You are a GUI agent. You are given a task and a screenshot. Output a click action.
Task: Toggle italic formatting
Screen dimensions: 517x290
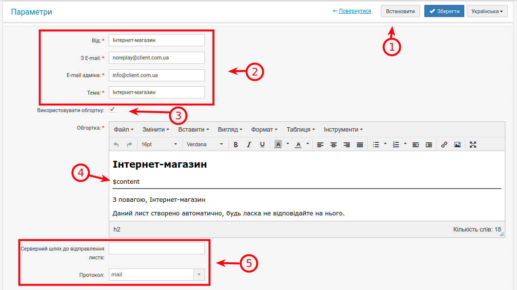click(x=249, y=144)
